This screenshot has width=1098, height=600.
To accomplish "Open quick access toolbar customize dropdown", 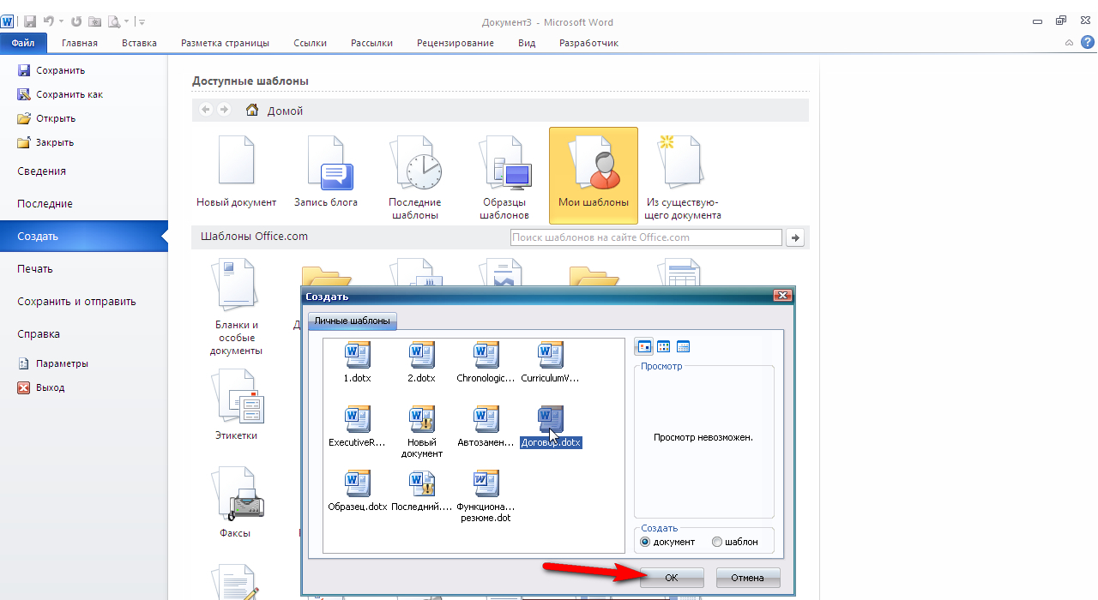I will point(142,21).
